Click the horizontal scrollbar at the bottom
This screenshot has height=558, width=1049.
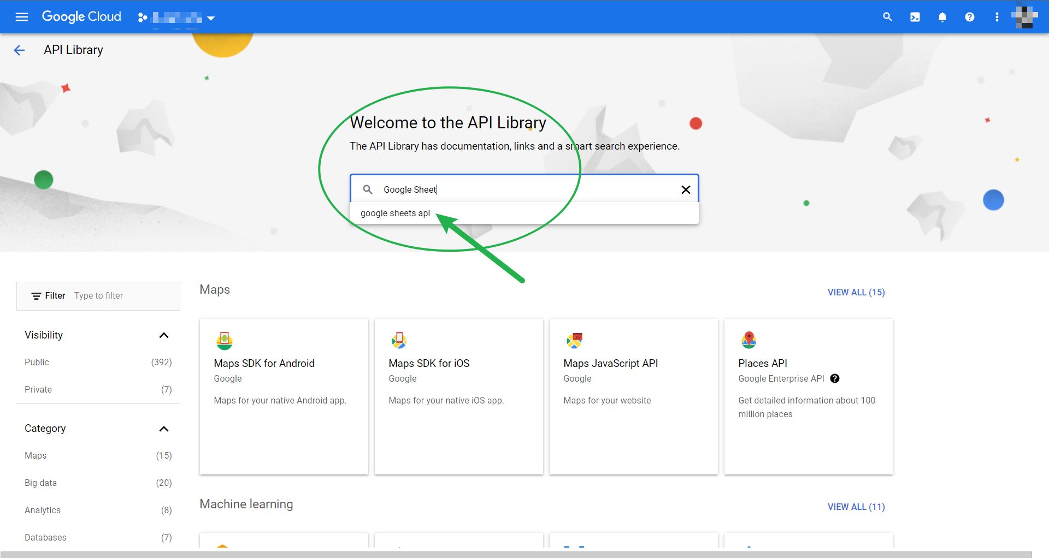click(516, 554)
